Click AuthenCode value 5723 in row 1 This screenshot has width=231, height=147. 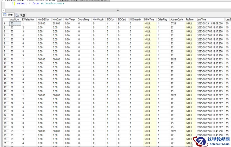(x=174, y=23)
